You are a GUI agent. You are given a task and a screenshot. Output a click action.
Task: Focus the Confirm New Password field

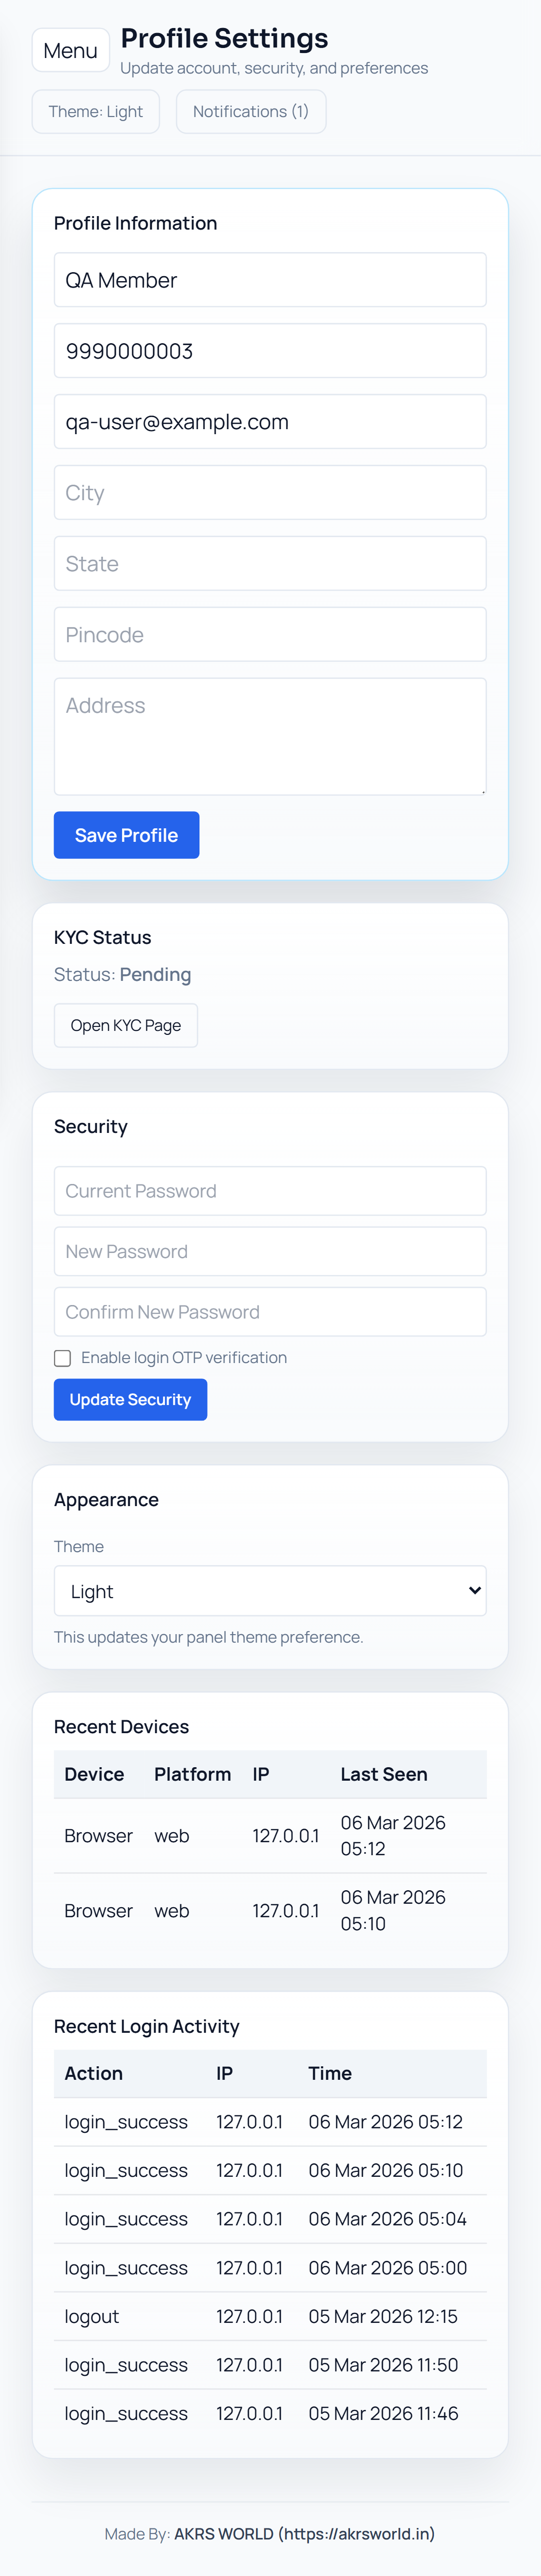click(x=270, y=1312)
